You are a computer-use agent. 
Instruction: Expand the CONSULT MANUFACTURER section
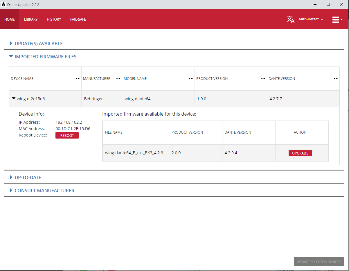click(42, 191)
